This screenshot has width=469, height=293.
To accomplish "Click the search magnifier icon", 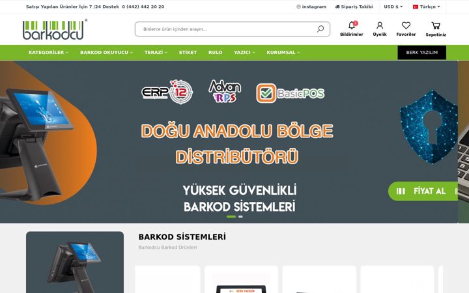I will tap(320, 29).
